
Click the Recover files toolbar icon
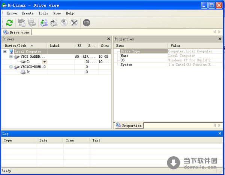44,22
